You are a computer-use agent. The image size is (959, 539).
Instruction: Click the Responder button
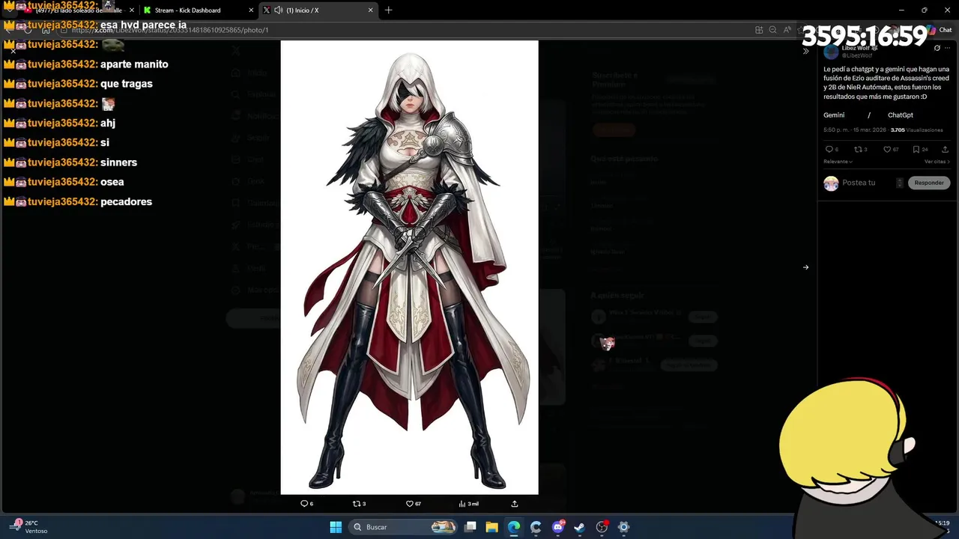click(929, 183)
